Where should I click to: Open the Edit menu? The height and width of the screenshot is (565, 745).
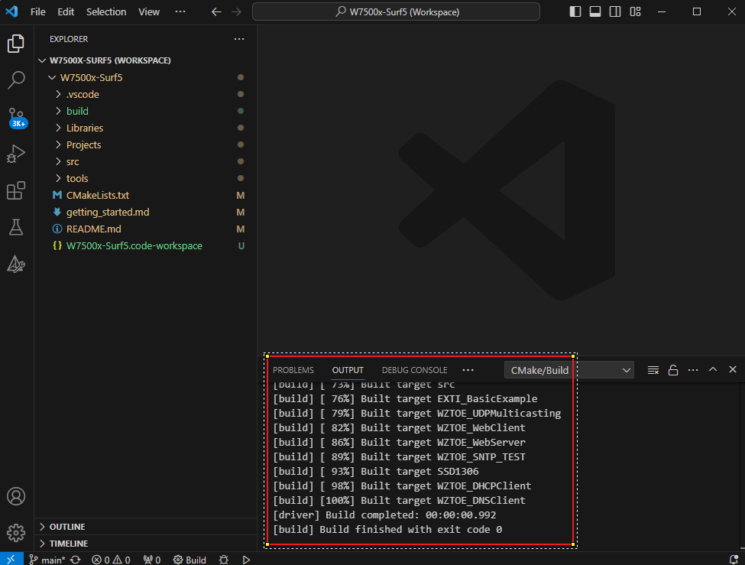[66, 12]
